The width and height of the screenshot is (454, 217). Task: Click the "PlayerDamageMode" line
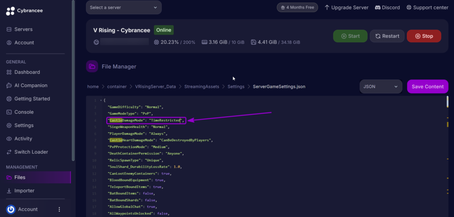click(137, 134)
